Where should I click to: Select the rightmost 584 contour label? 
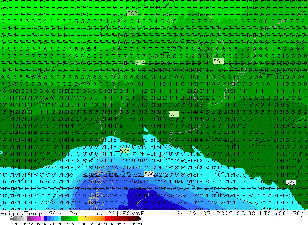tap(218, 61)
